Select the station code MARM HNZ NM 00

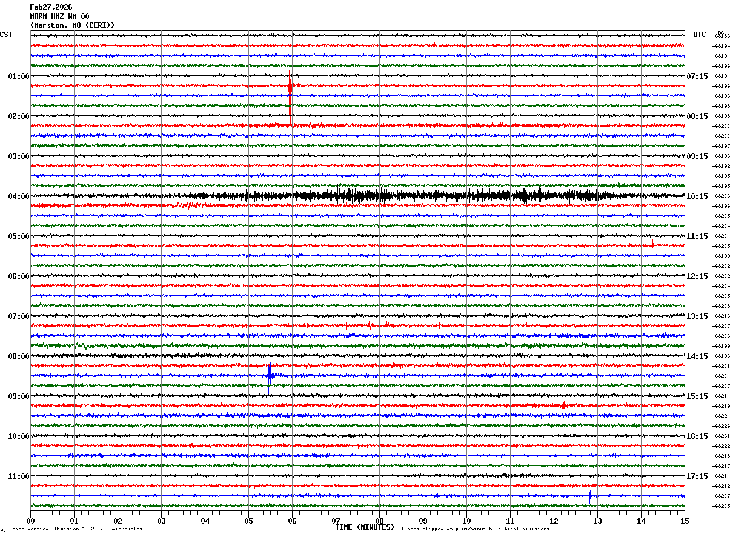[x=59, y=16]
